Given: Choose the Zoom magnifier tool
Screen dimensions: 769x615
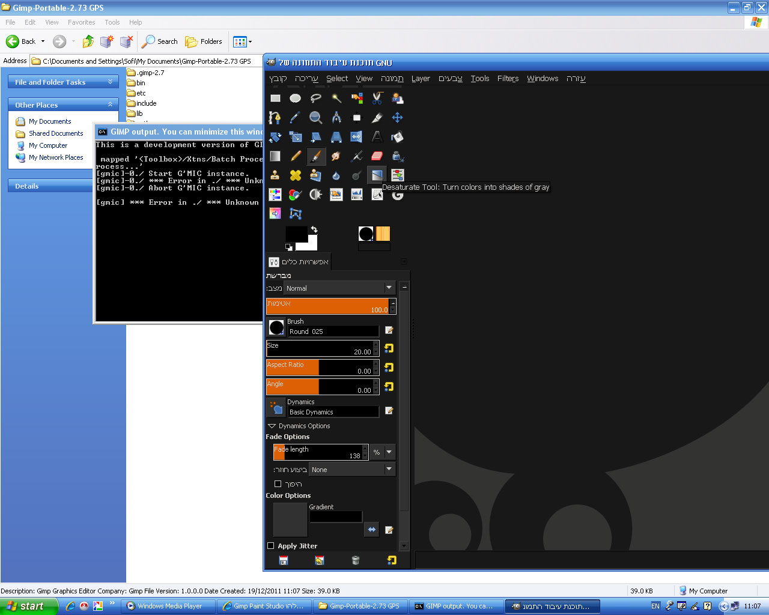Looking at the screenshot, I should coord(316,118).
